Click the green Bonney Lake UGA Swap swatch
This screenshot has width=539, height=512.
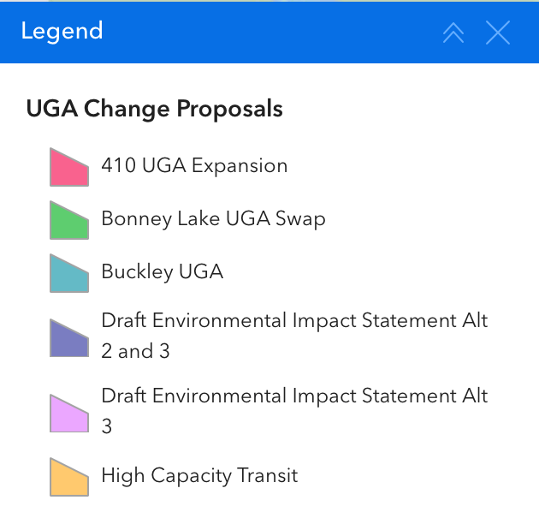(x=69, y=221)
